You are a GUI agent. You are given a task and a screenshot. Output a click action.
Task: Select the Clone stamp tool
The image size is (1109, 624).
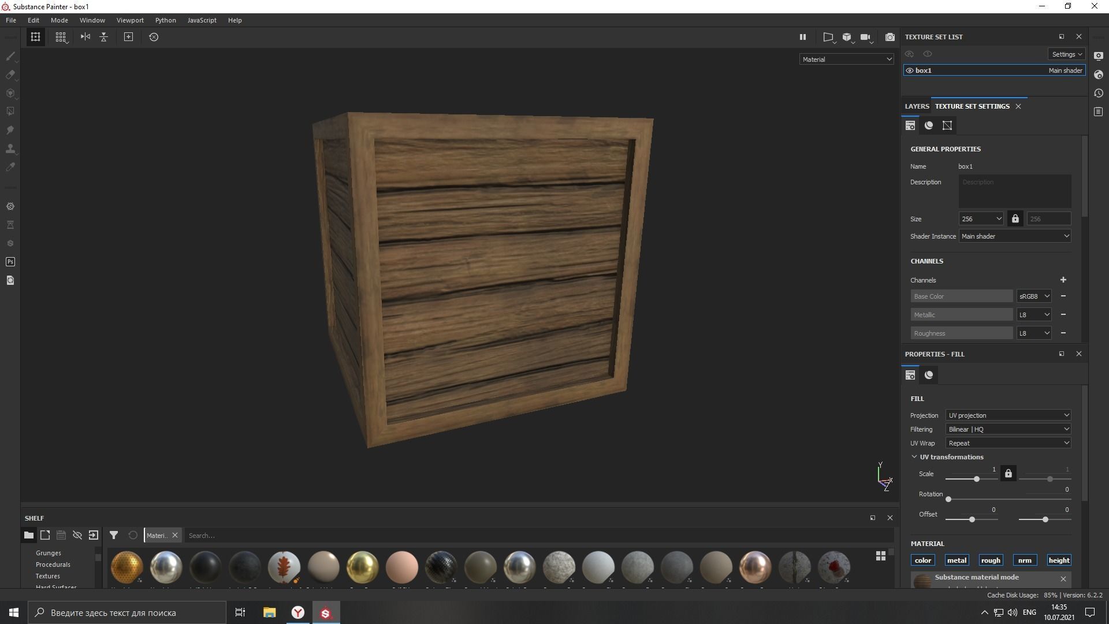pos(10,148)
